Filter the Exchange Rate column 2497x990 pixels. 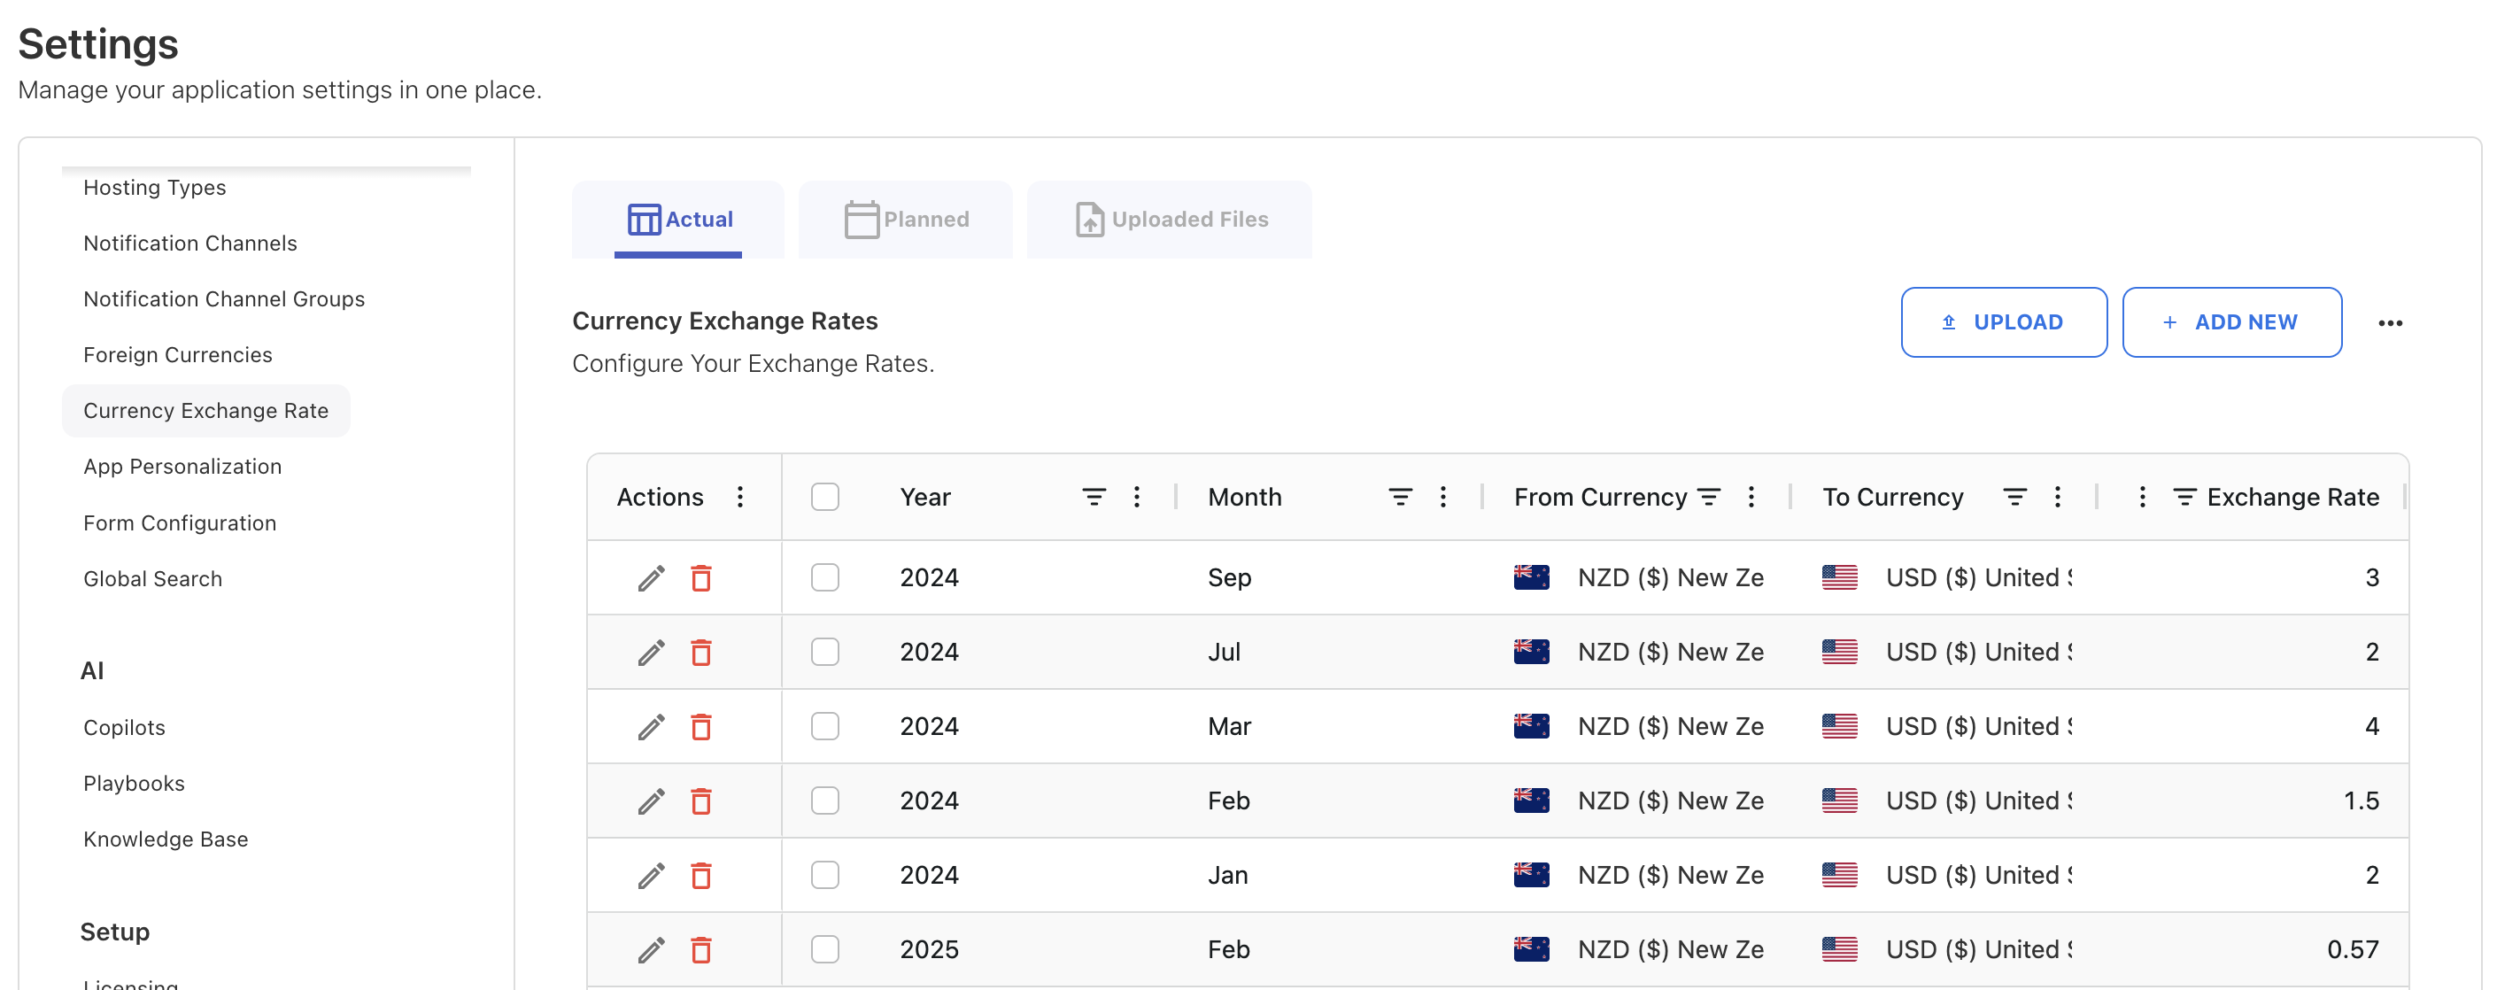pyautogui.click(x=2184, y=498)
